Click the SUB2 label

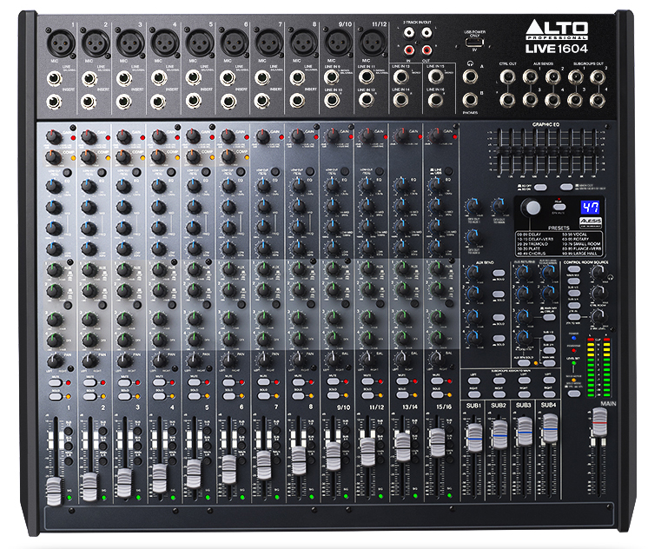click(499, 406)
